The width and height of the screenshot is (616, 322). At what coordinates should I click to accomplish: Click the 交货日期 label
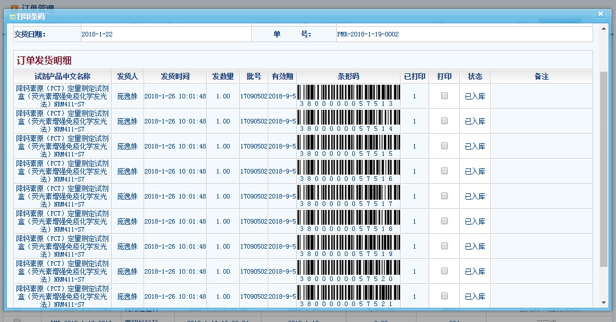tap(30, 34)
